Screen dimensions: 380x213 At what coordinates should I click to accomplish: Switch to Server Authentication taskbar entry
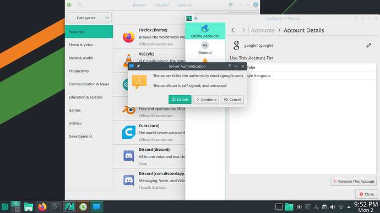click(x=97, y=207)
